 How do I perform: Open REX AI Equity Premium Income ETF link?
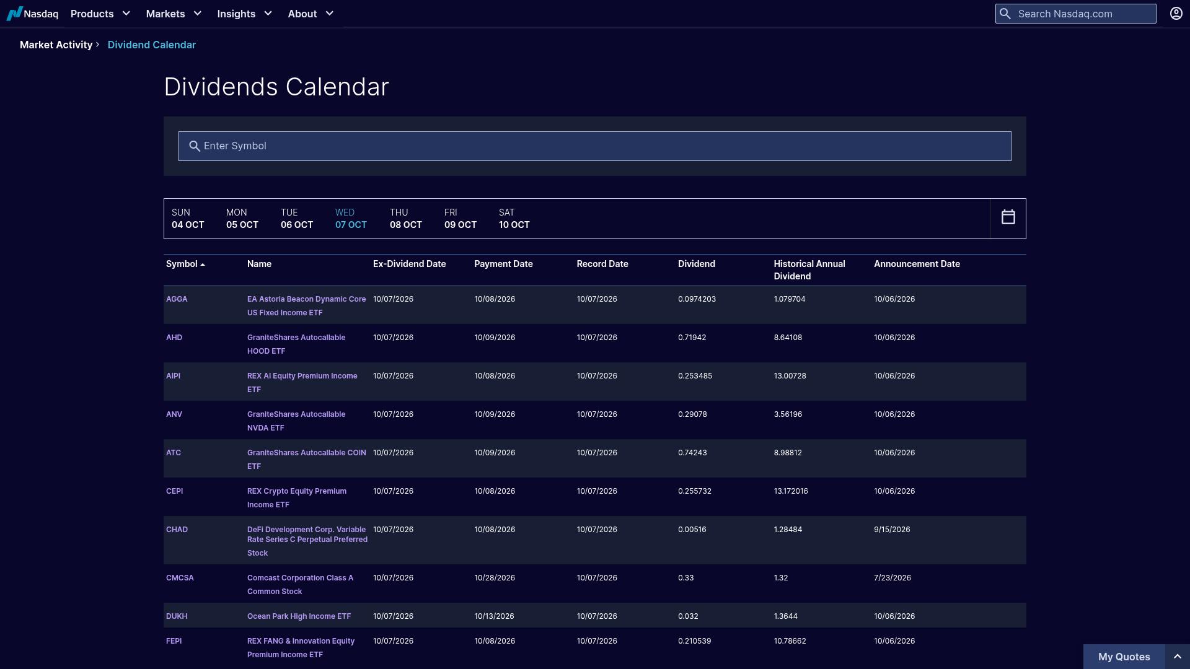click(302, 383)
